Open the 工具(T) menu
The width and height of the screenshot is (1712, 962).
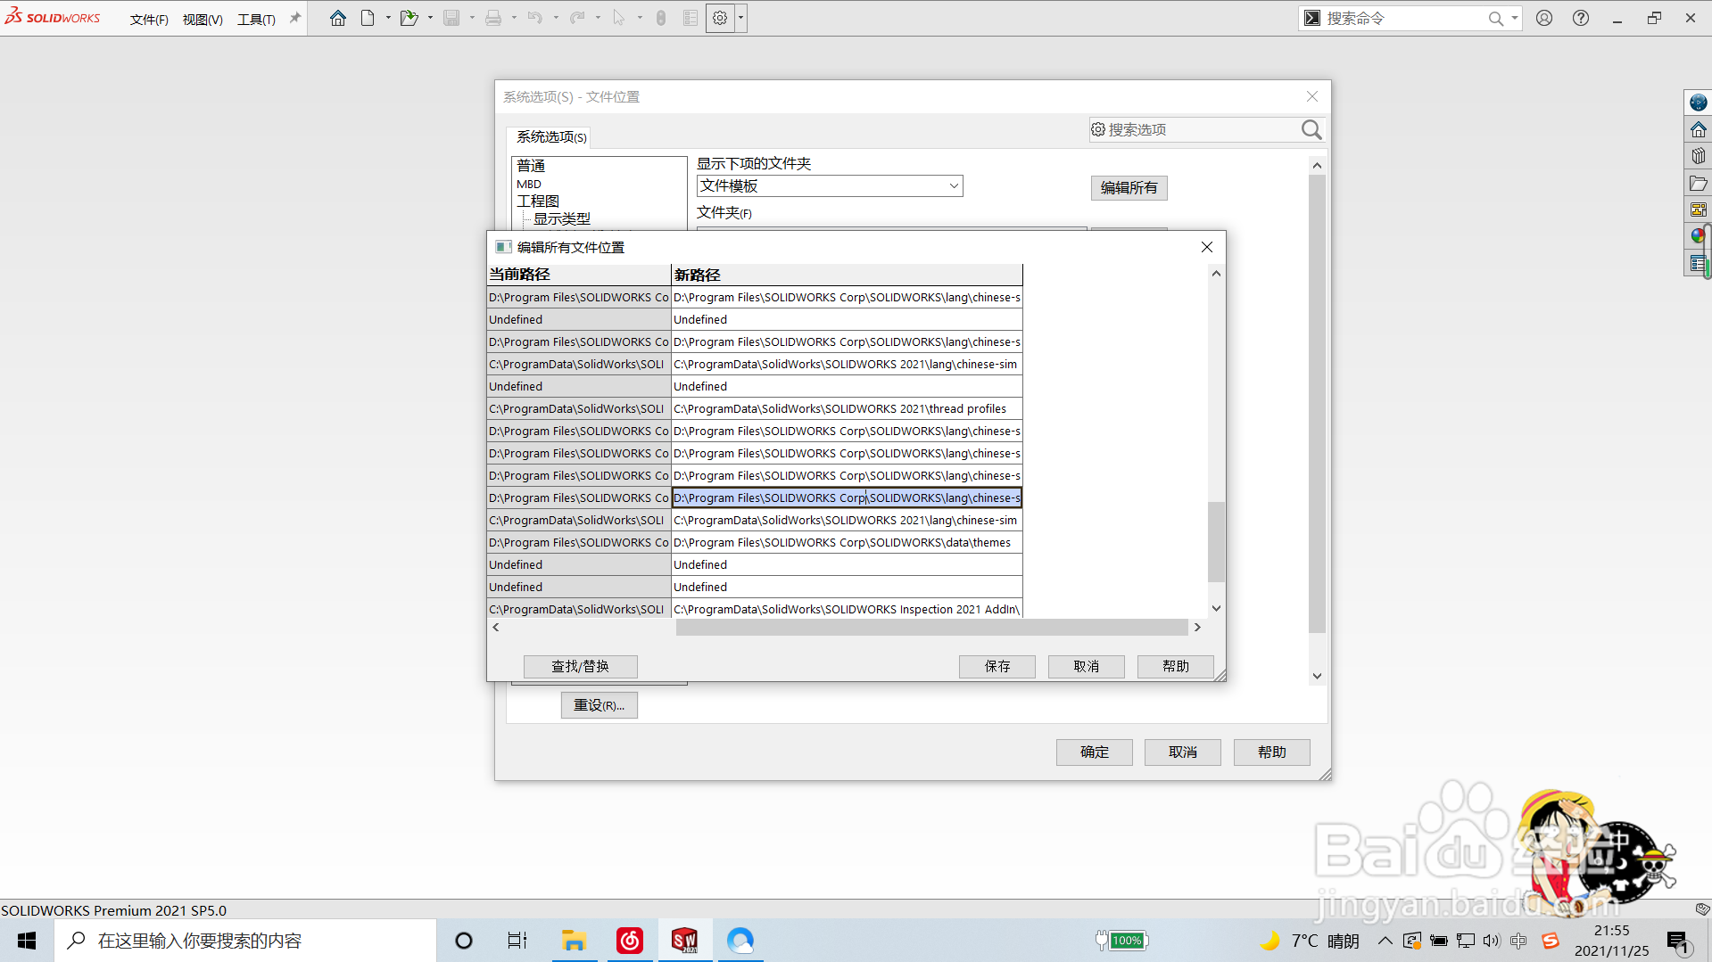tap(256, 20)
